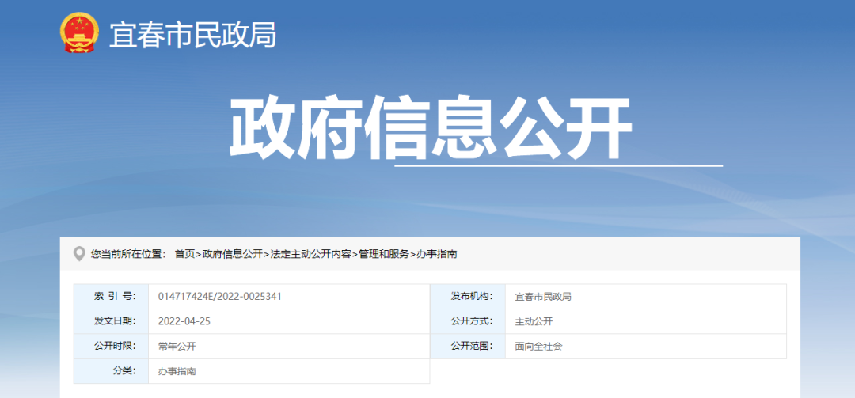Screen dimensions: 855x398
Task: Click the 发布机构 label cell
Action: [x=468, y=297]
